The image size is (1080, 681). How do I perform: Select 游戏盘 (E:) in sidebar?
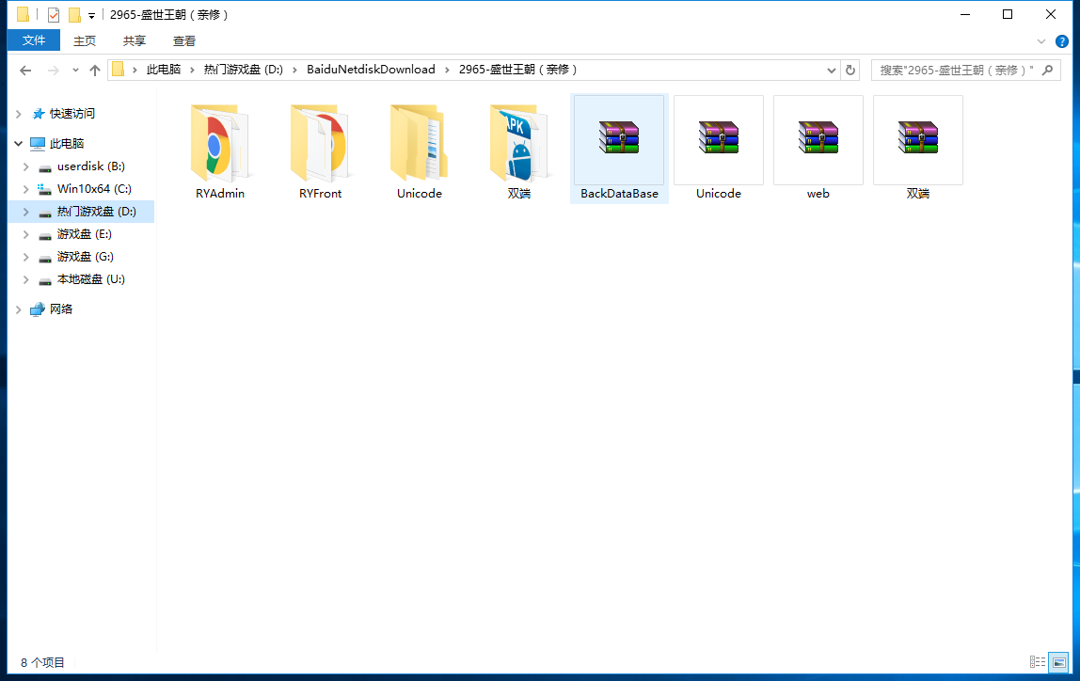85,234
